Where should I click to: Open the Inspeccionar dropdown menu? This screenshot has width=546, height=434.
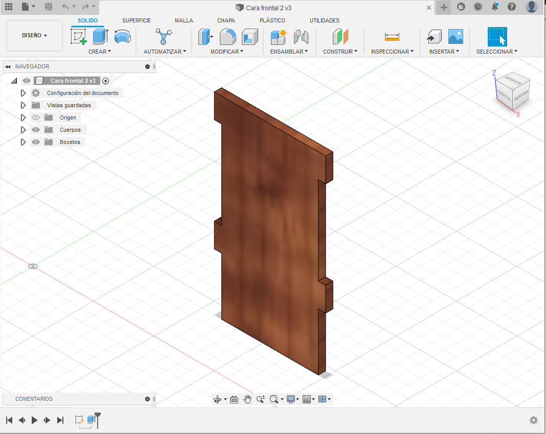[392, 52]
